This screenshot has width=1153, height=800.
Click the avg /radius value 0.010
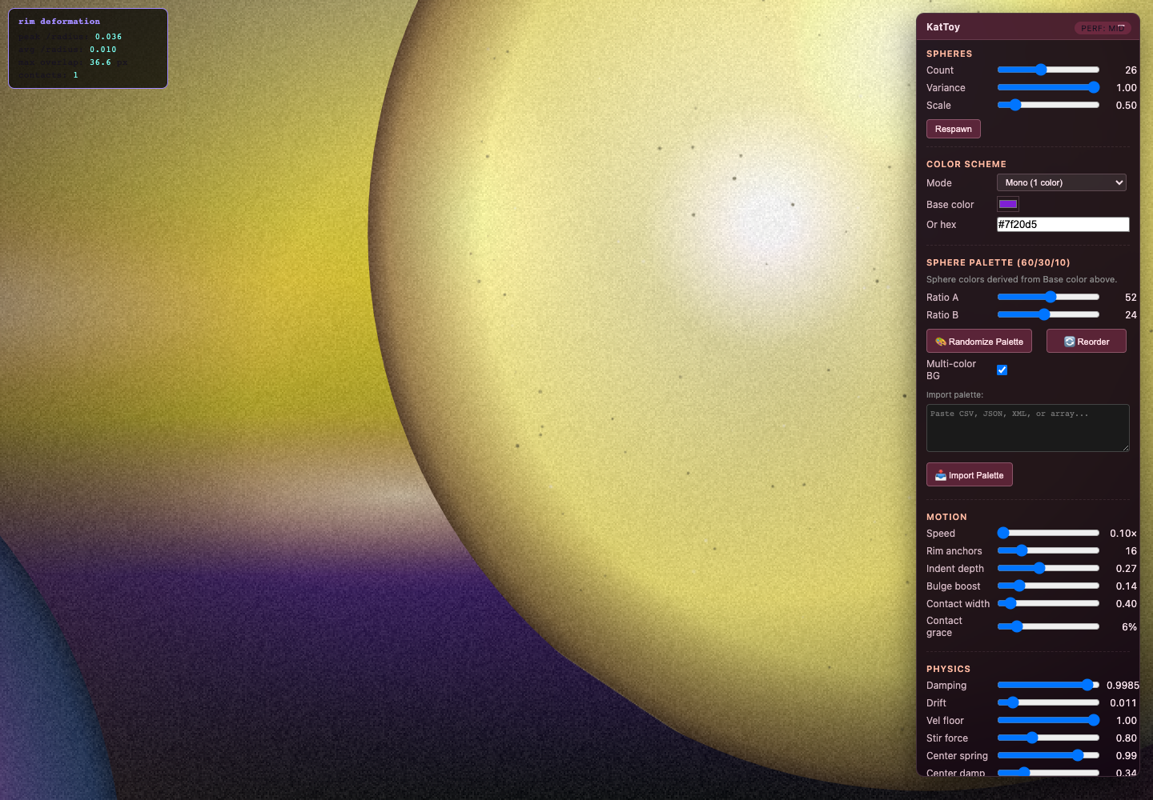[x=102, y=50]
